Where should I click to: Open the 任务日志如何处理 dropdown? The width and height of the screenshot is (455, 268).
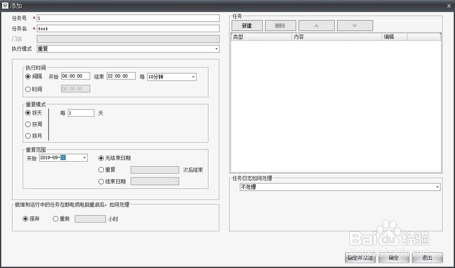pyautogui.click(x=437, y=187)
